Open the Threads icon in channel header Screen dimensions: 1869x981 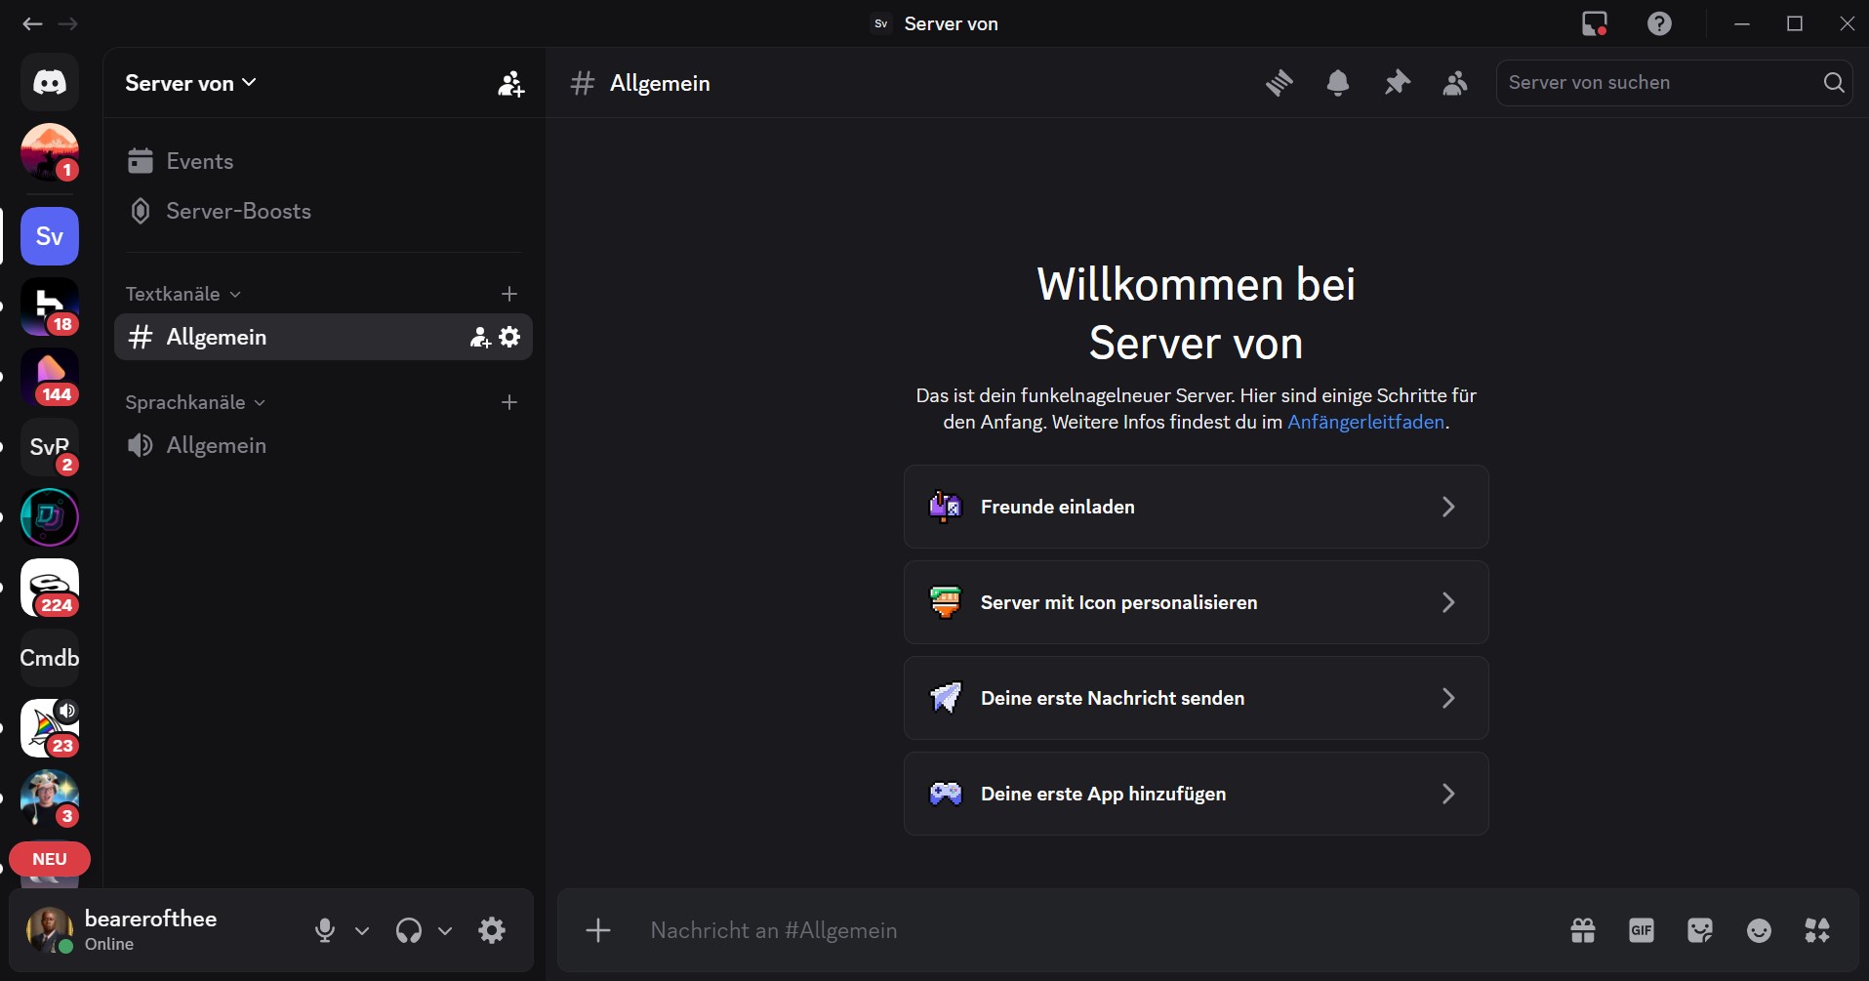1279,83
